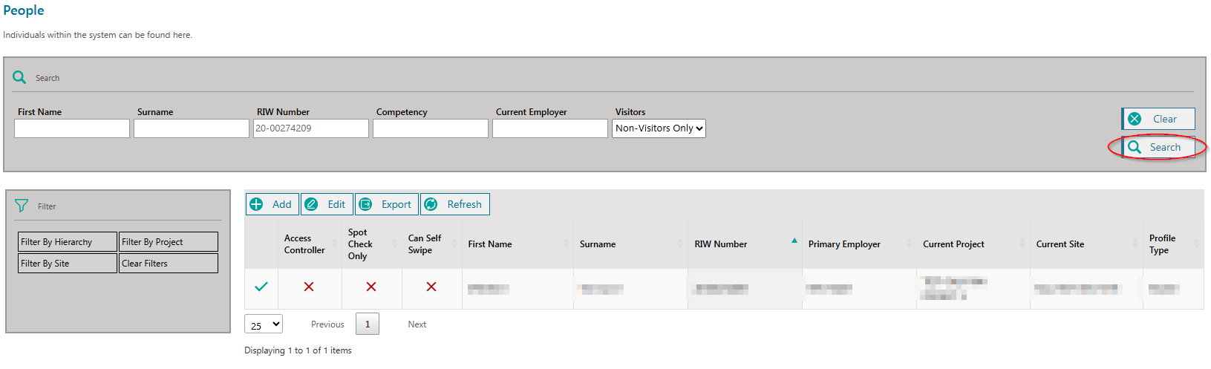Click the pencil icon on Edit button

point(312,204)
